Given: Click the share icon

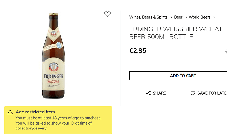Looking at the screenshot, I should tap(149, 93).
